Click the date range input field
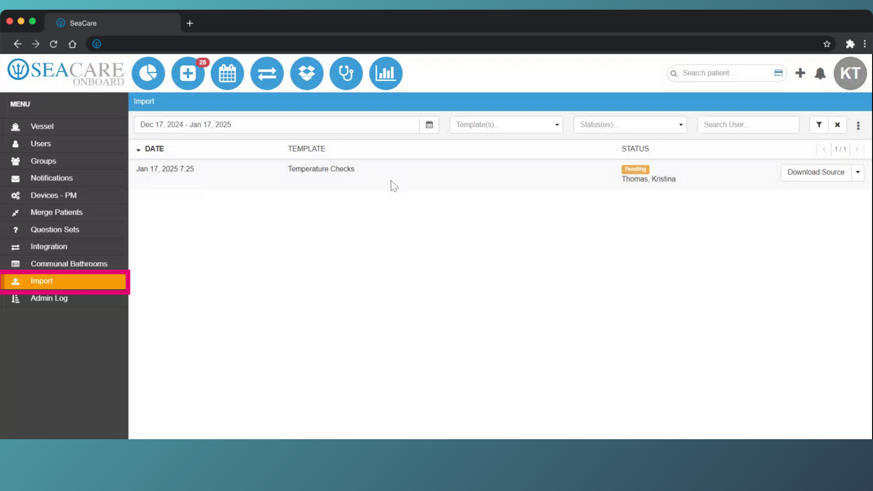873x491 pixels. (x=276, y=125)
